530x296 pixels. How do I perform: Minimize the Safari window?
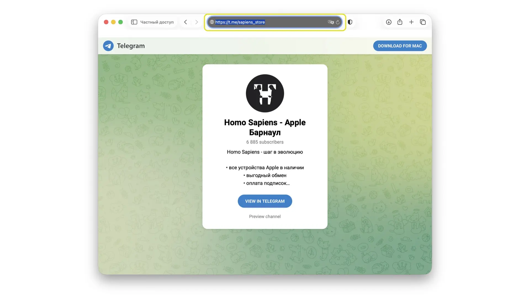coord(113,22)
